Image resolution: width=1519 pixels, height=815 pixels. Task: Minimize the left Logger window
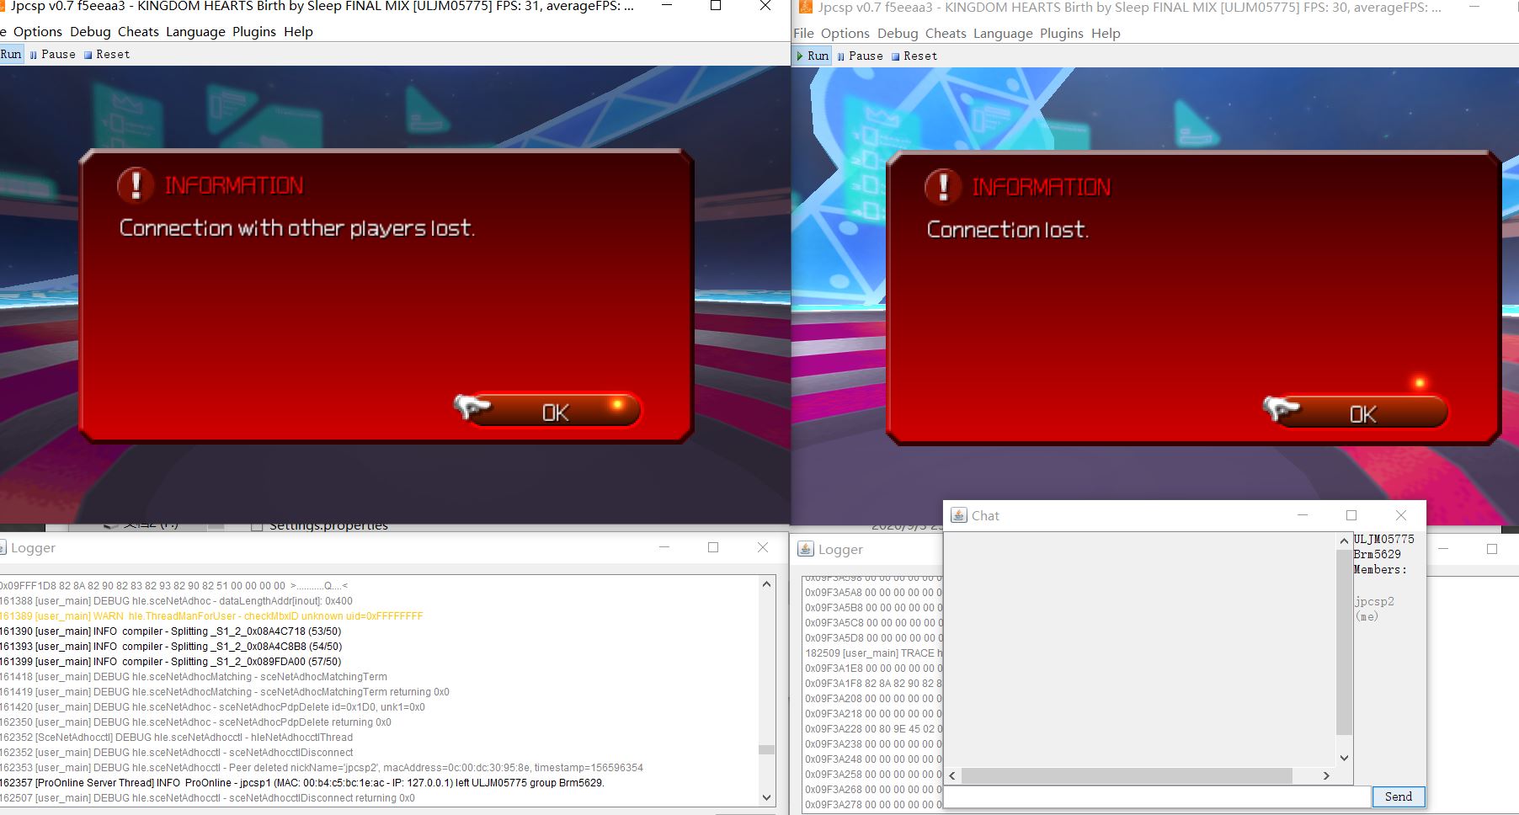tap(664, 547)
